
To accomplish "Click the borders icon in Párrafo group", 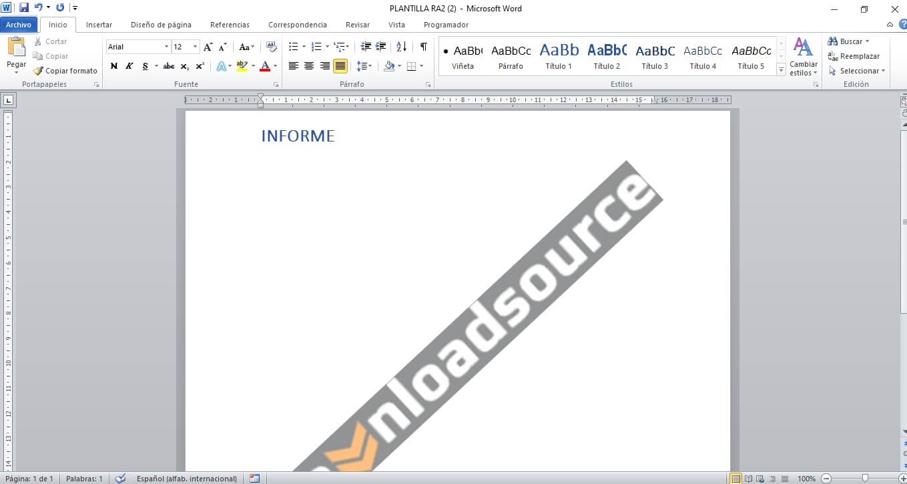I will tap(412, 66).
